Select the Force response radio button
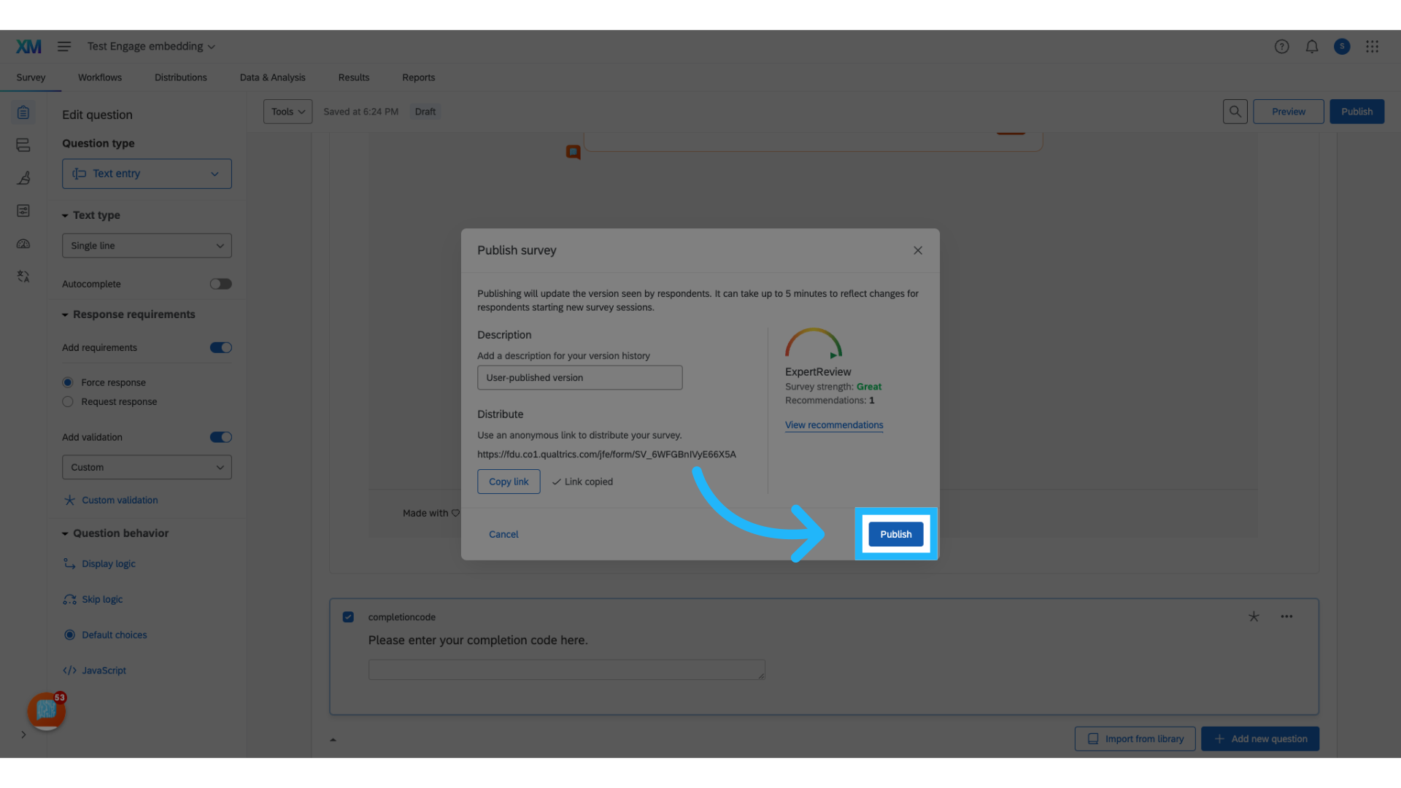 click(x=68, y=382)
